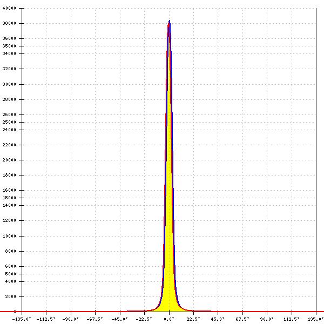The width and height of the screenshot is (324, 324).
Task: Click the 5000 y-axis label
Action: [10, 274]
